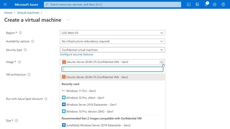
Task: Click the icon beside Windows 10 Pro, vNext
Action: pos(64,97)
